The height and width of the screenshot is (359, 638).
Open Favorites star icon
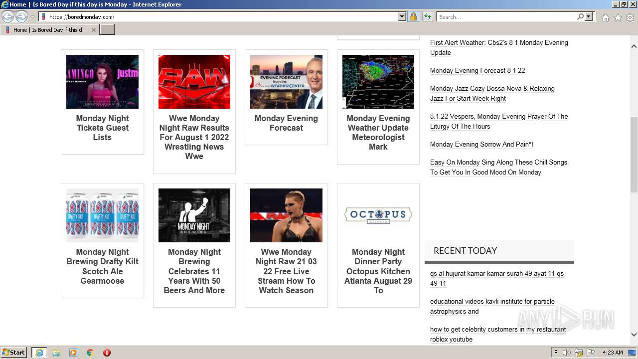[618, 17]
